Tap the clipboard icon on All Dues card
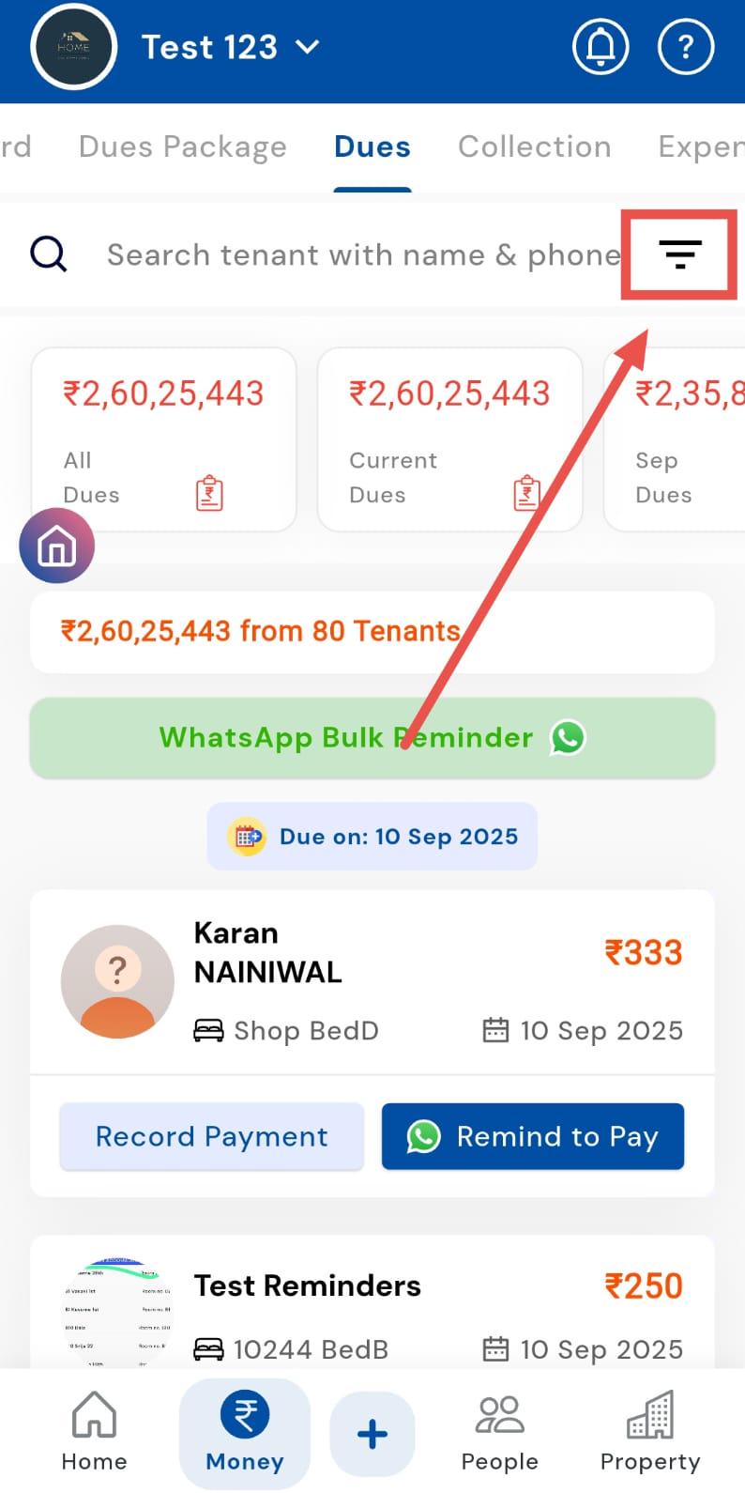The height and width of the screenshot is (1493, 745). 209,493
